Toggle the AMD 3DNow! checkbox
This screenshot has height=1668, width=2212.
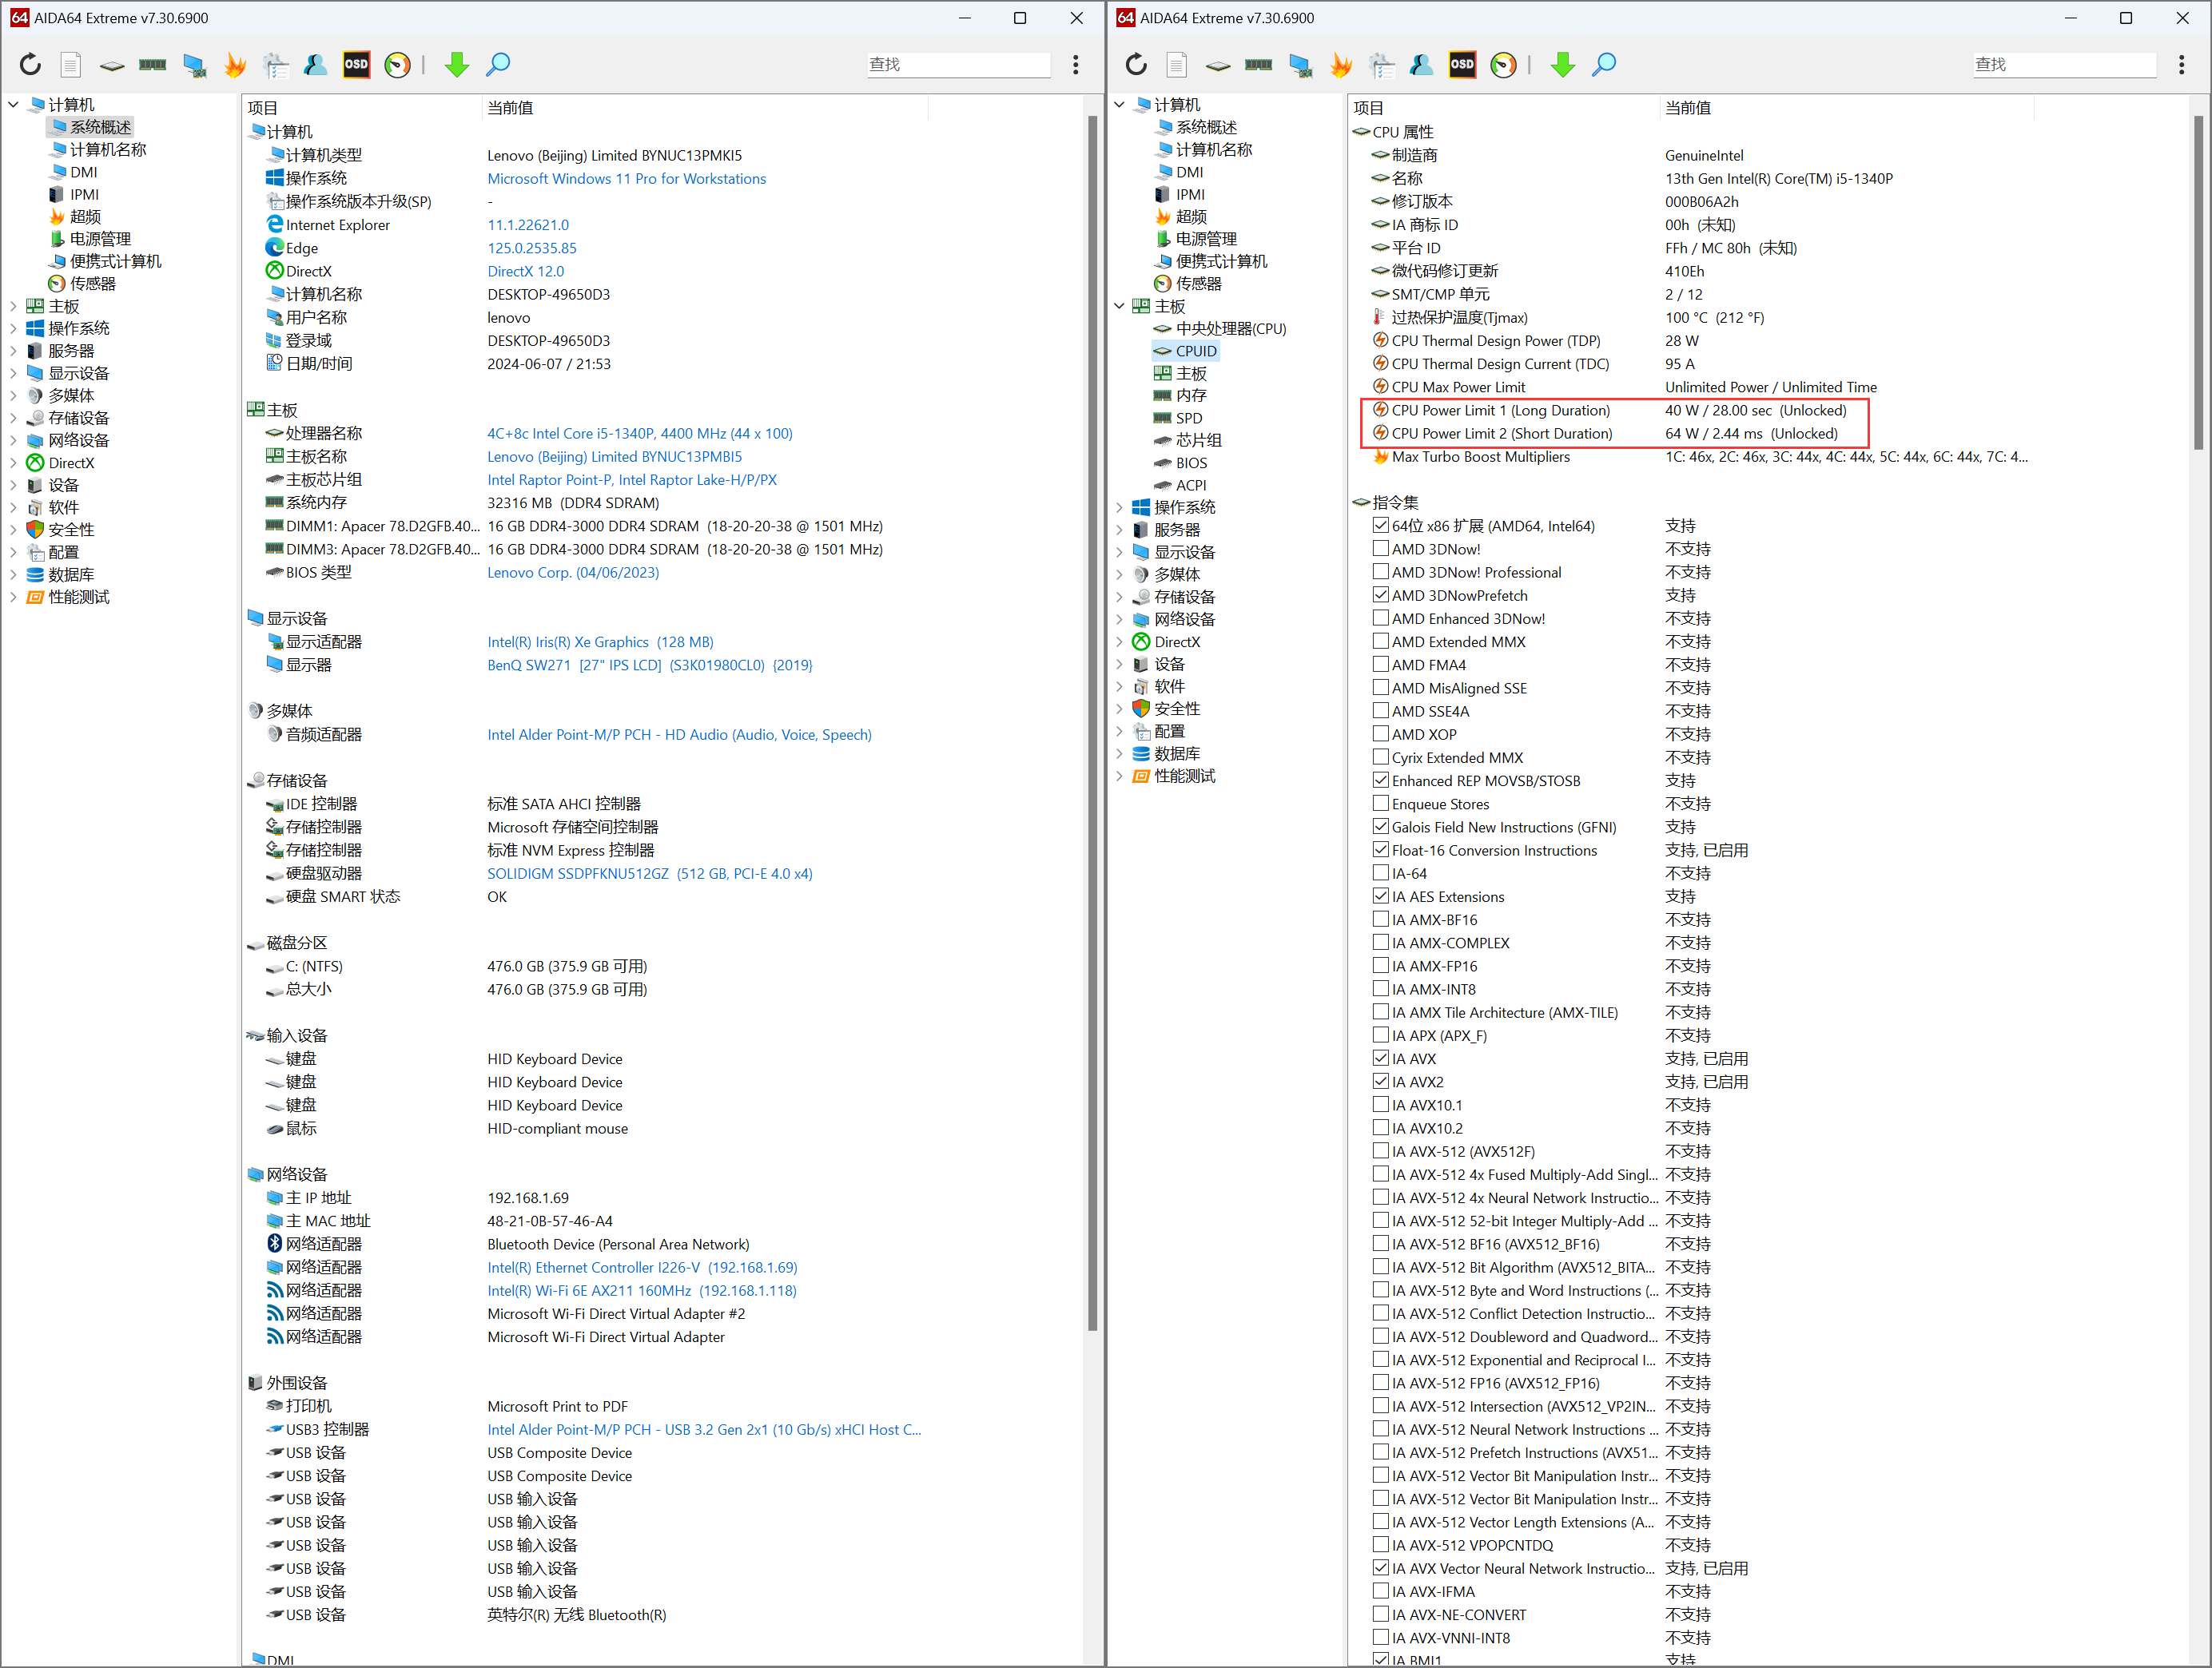click(x=1380, y=549)
